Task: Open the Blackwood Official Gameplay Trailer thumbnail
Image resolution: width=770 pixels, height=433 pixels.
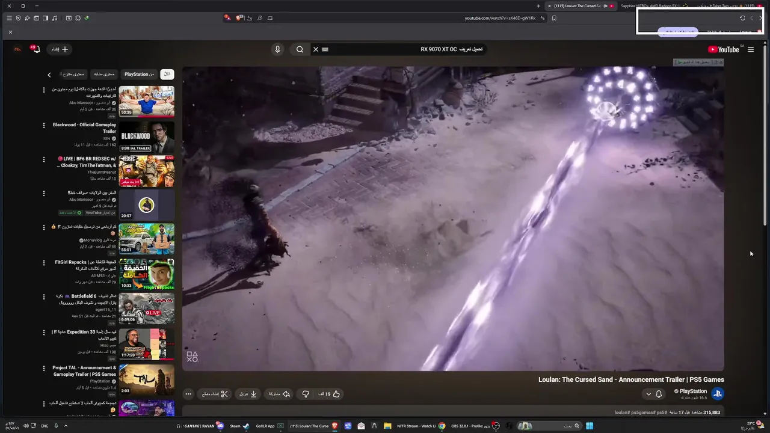Action: coord(146,137)
